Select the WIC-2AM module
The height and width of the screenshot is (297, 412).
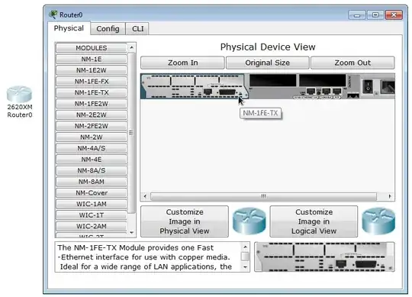coord(92,226)
